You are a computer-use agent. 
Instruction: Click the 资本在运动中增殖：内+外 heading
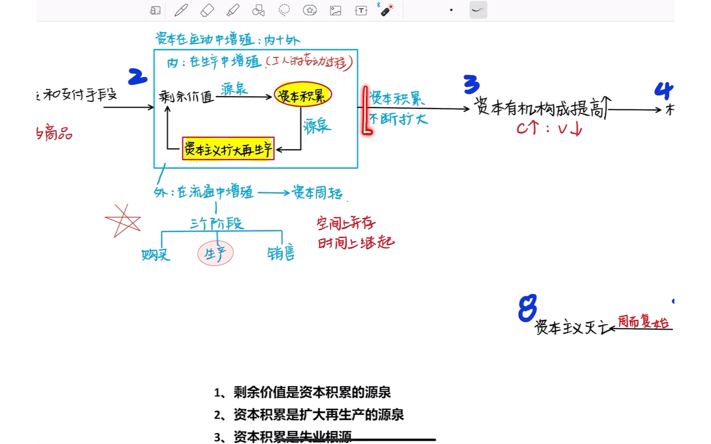pos(228,39)
